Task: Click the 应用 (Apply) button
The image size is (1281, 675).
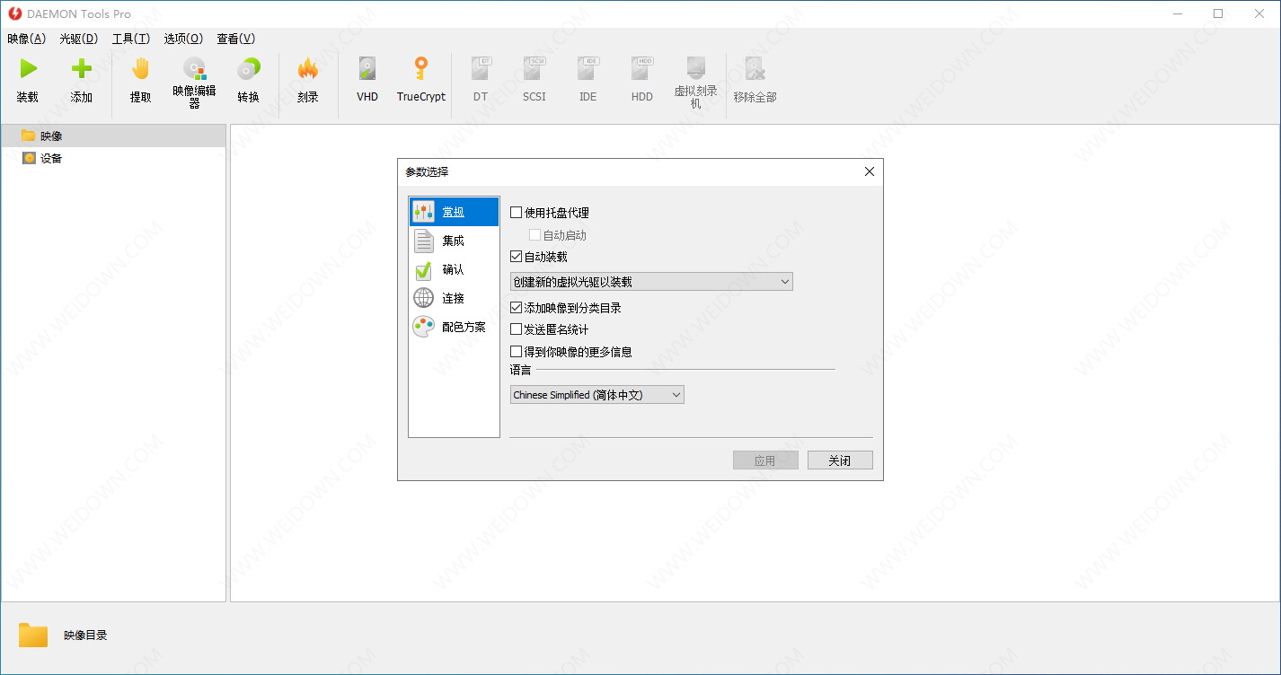Action: 765,460
